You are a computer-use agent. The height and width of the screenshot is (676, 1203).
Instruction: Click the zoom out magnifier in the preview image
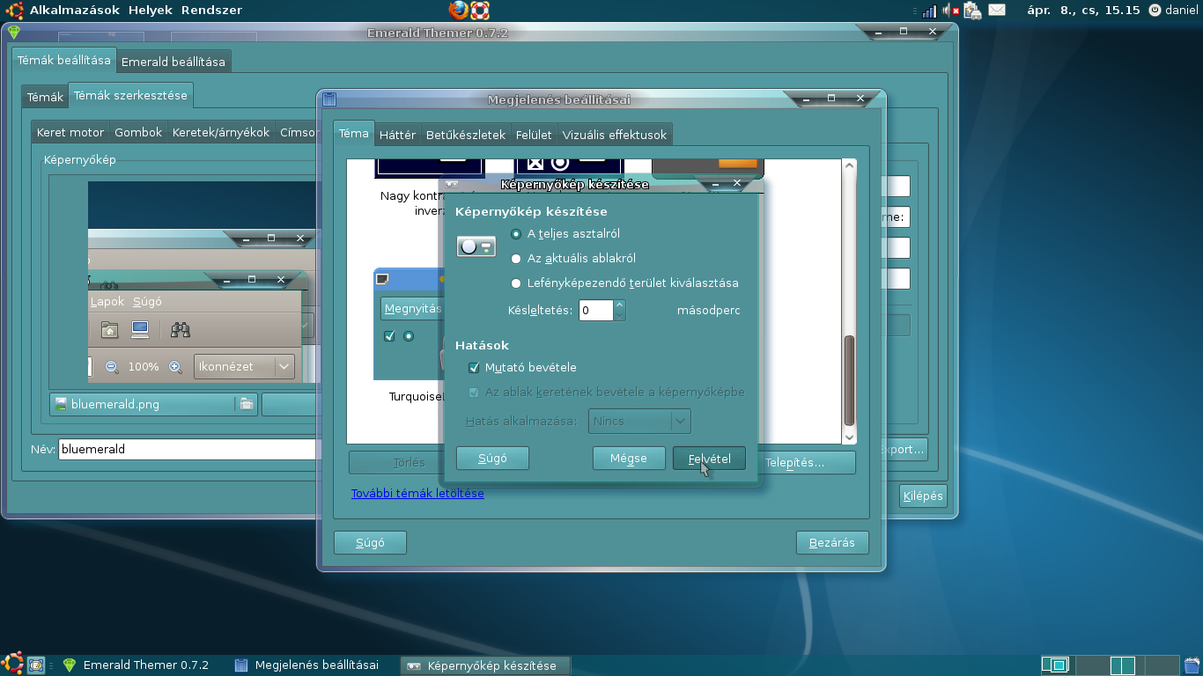pos(112,367)
